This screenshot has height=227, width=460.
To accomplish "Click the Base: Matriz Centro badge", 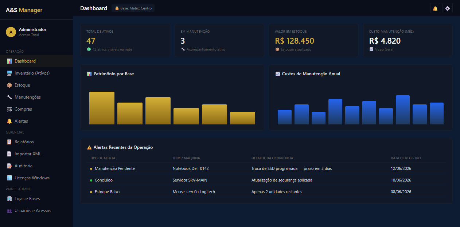I will pos(133,8).
